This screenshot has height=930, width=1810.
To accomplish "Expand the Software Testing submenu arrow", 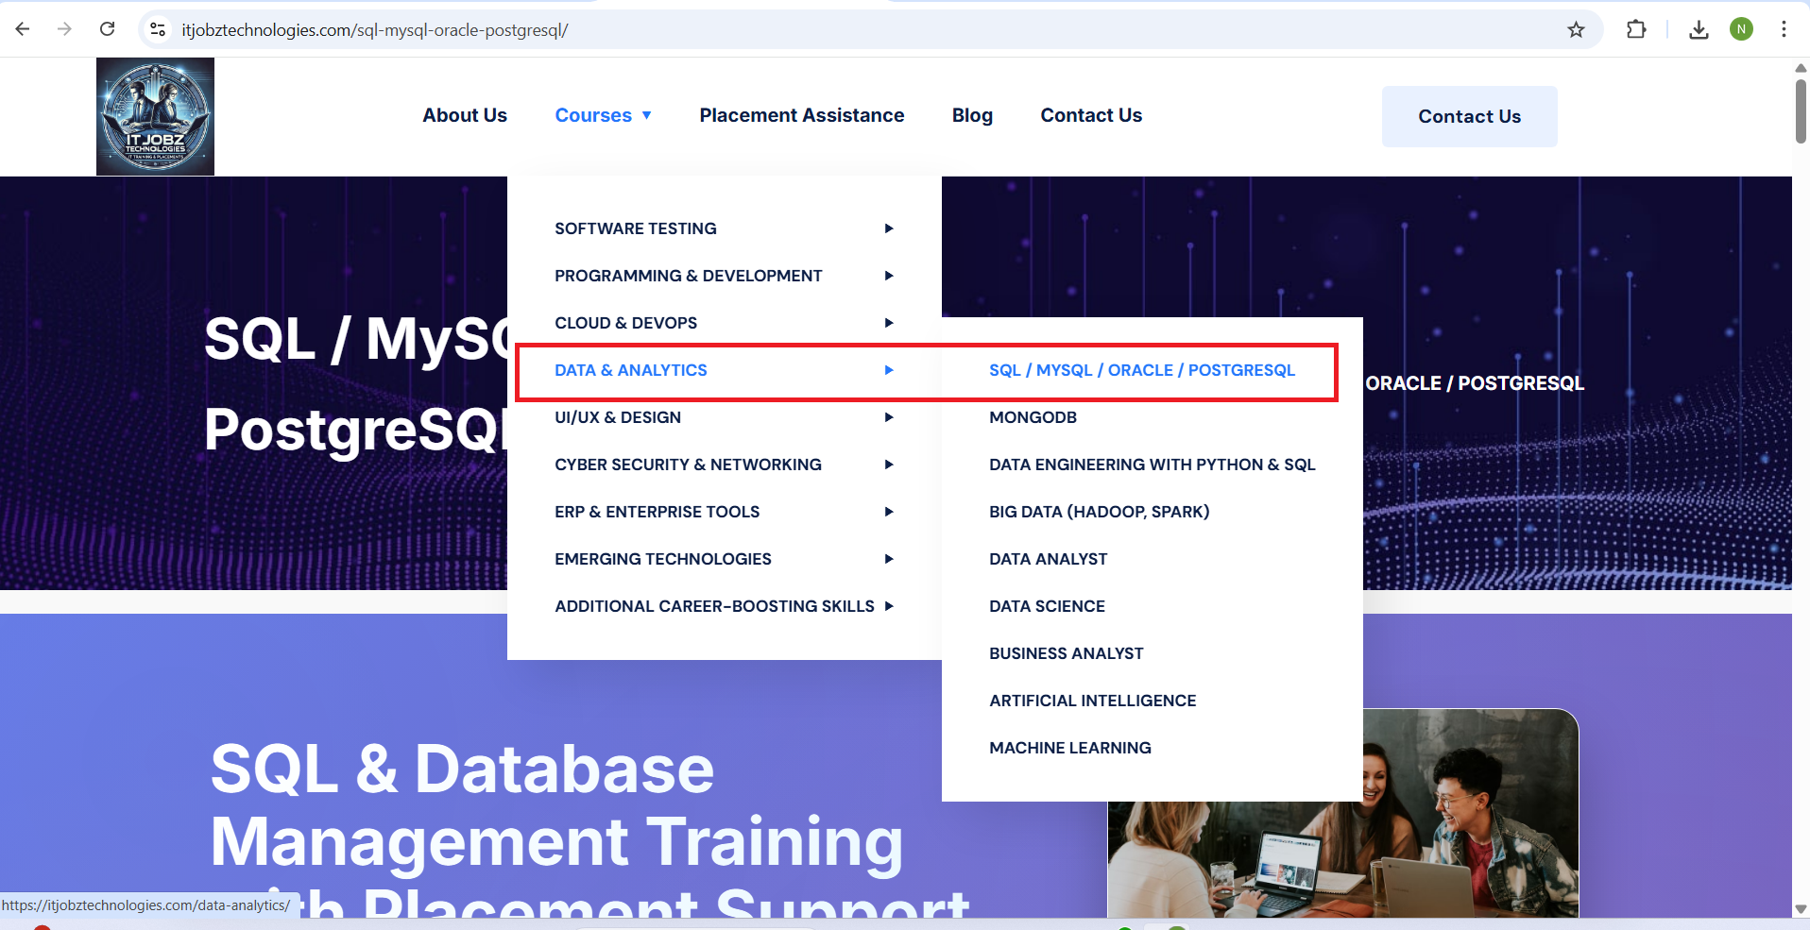I will click(888, 228).
